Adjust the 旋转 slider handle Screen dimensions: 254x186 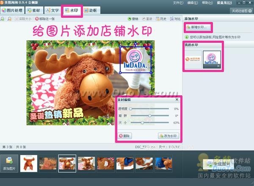point(150,116)
